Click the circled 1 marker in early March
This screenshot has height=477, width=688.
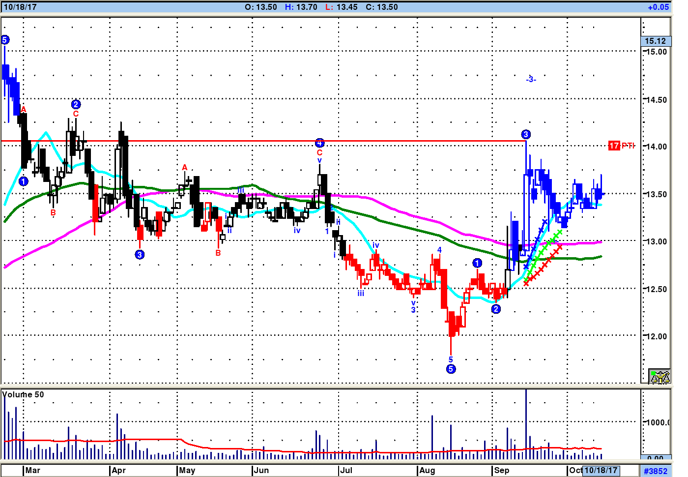tap(24, 181)
